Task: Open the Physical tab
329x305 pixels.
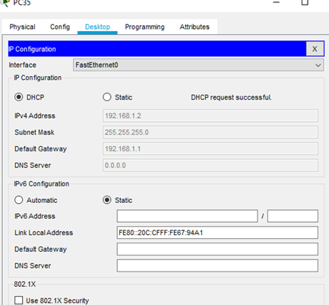Action: click(22, 27)
